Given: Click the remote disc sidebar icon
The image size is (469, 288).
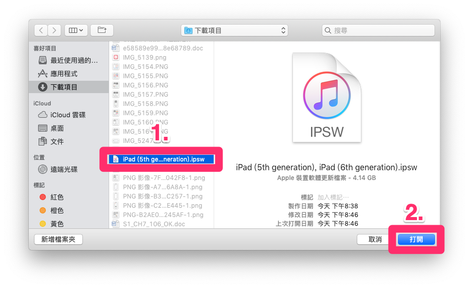Looking at the screenshot, I should [43, 169].
